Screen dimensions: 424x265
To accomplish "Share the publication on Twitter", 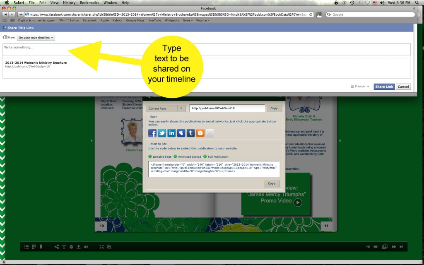I will [x=162, y=133].
